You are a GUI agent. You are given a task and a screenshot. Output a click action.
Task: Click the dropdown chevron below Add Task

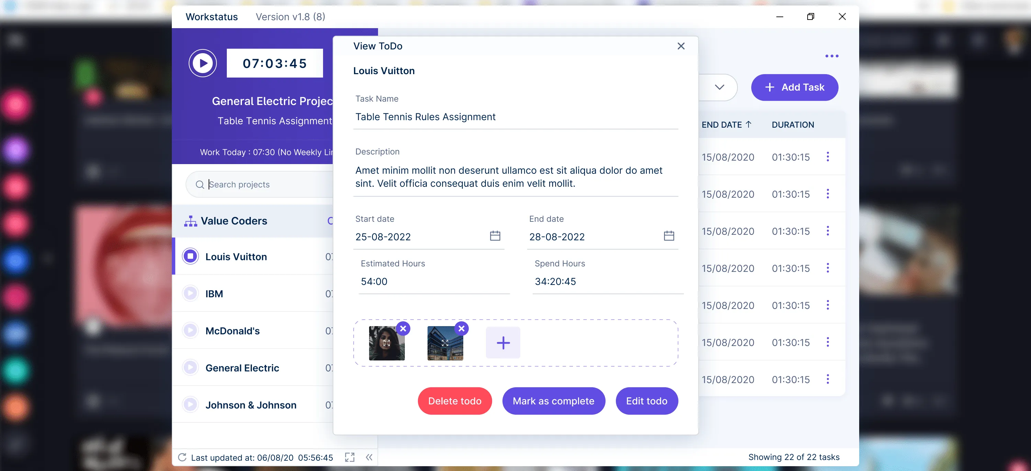(x=720, y=87)
